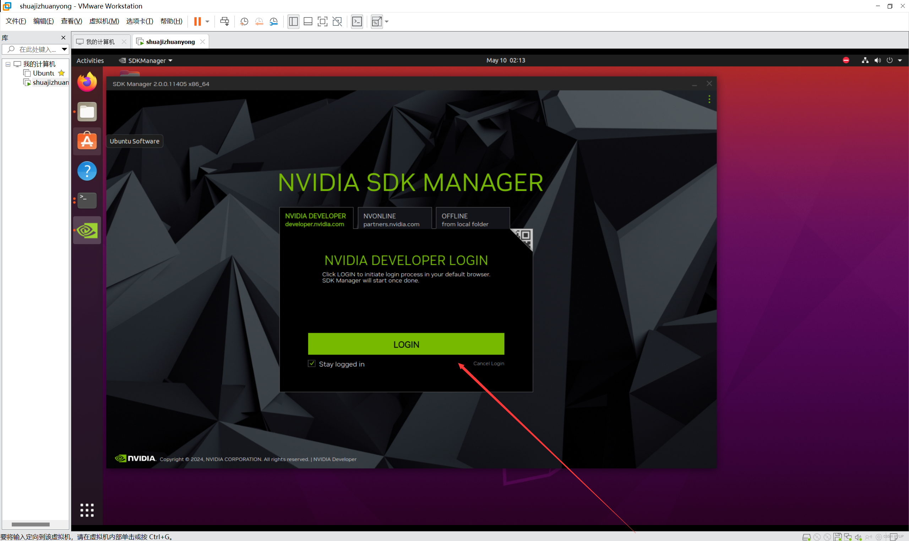Image resolution: width=909 pixels, height=541 pixels.
Task: Click the library search input field
Action: click(37, 49)
